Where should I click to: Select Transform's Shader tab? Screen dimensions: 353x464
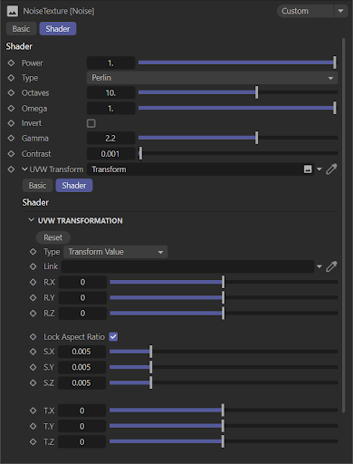coord(74,185)
